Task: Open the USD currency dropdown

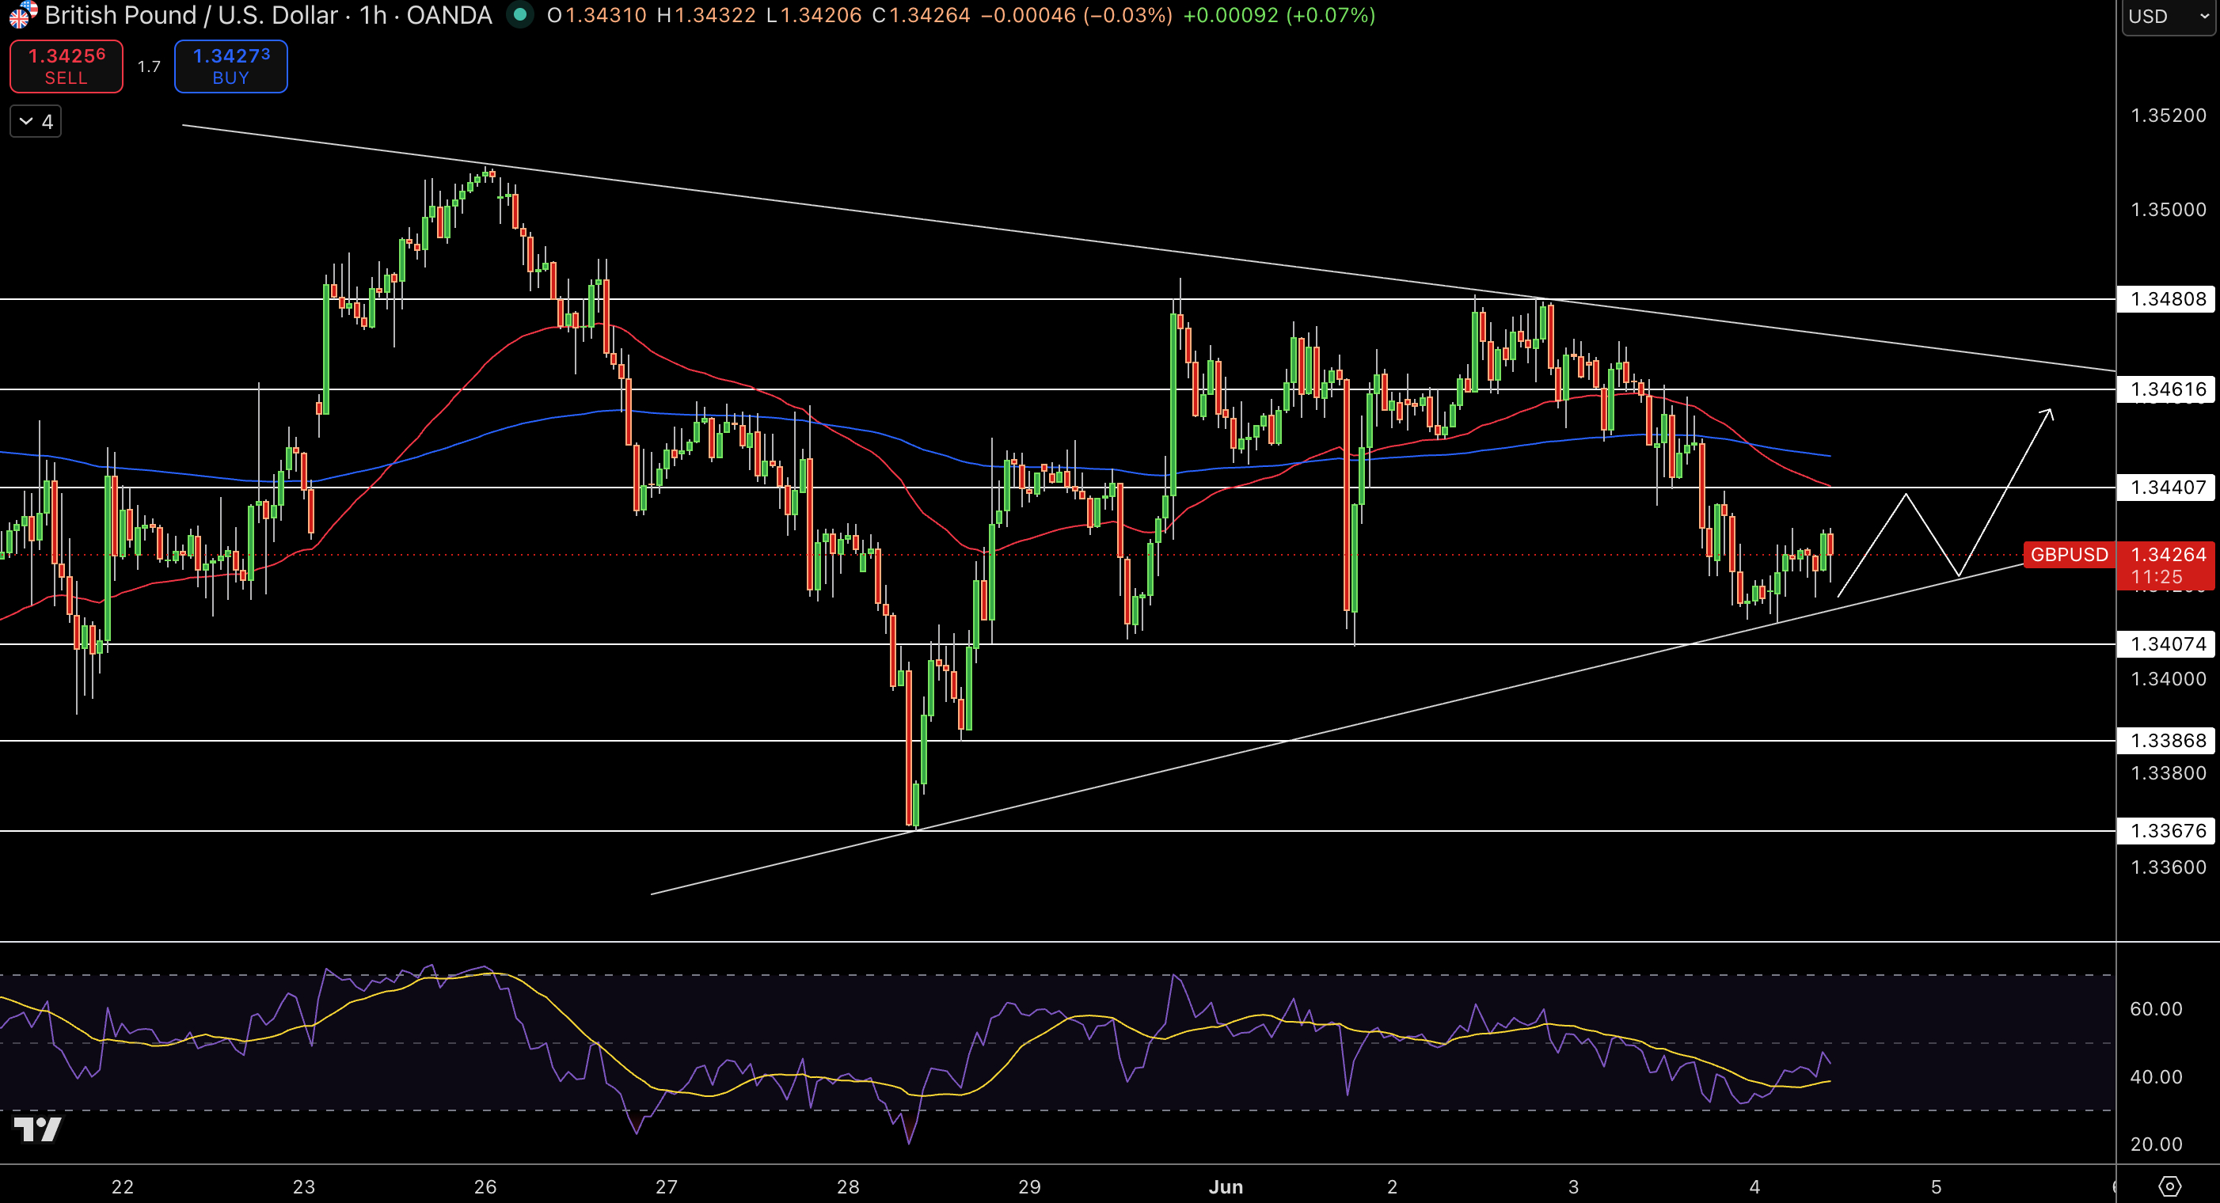Action: [2169, 17]
